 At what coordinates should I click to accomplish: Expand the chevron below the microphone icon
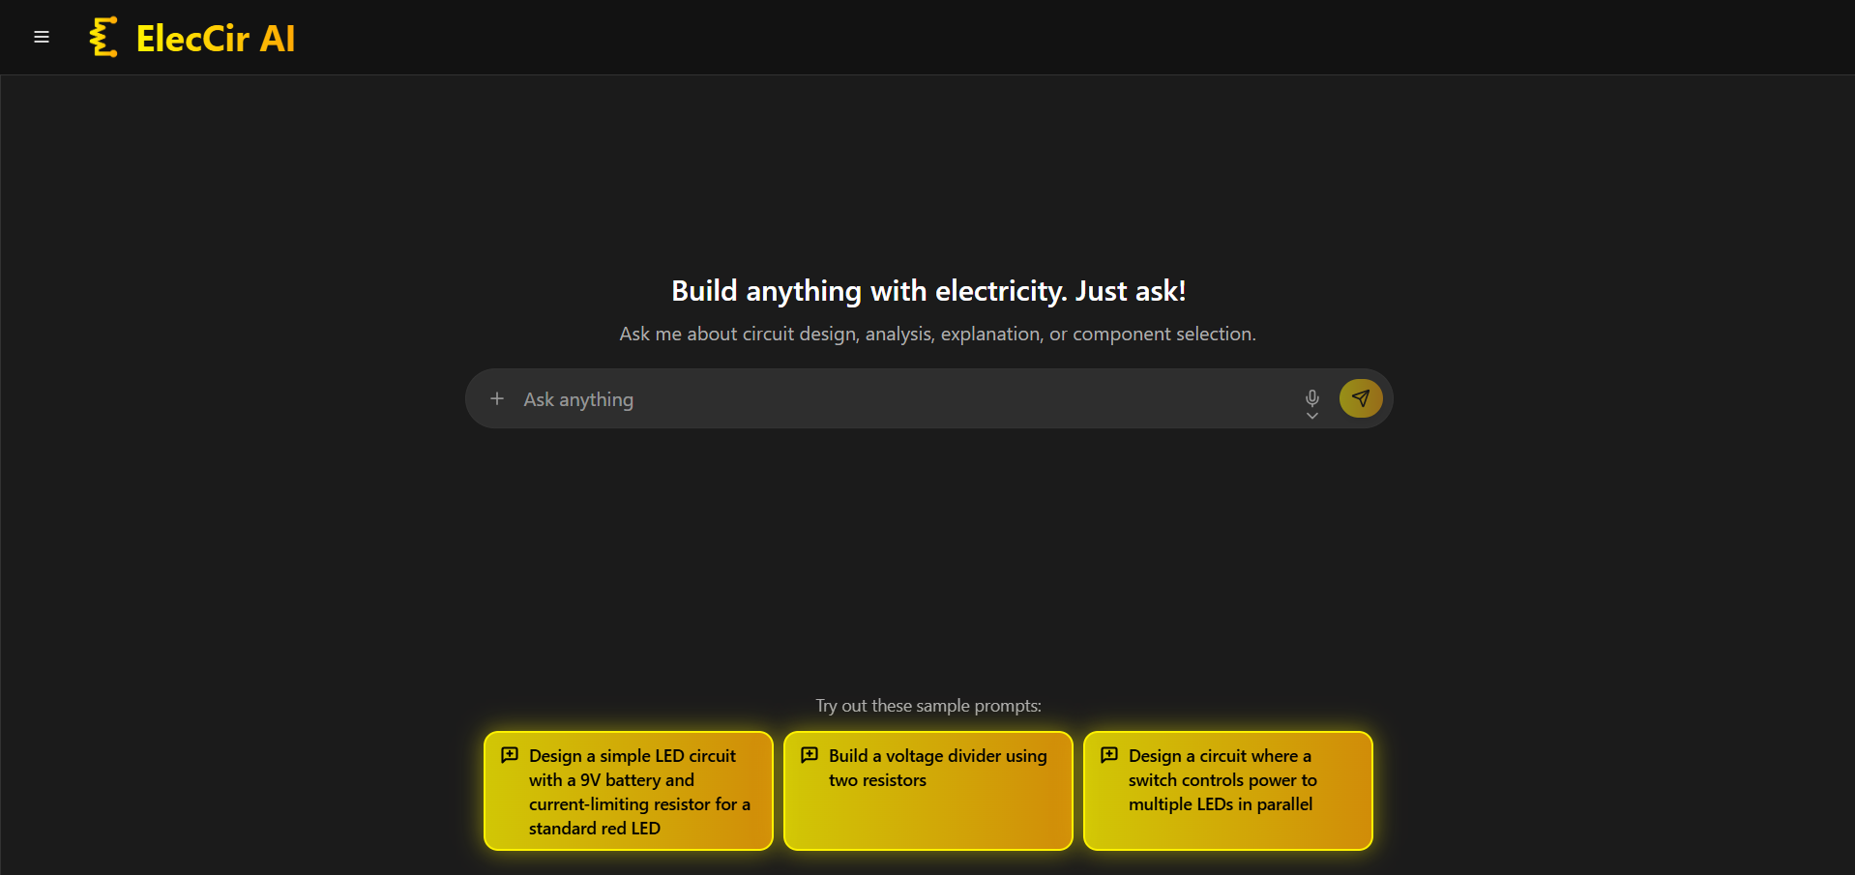pos(1311,414)
